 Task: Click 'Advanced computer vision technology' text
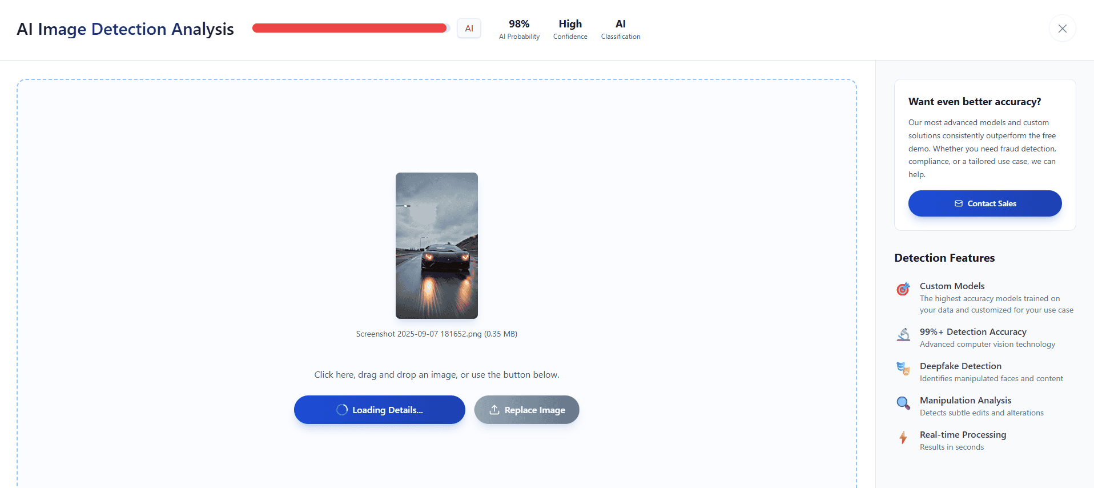pyautogui.click(x=987, y=344)
